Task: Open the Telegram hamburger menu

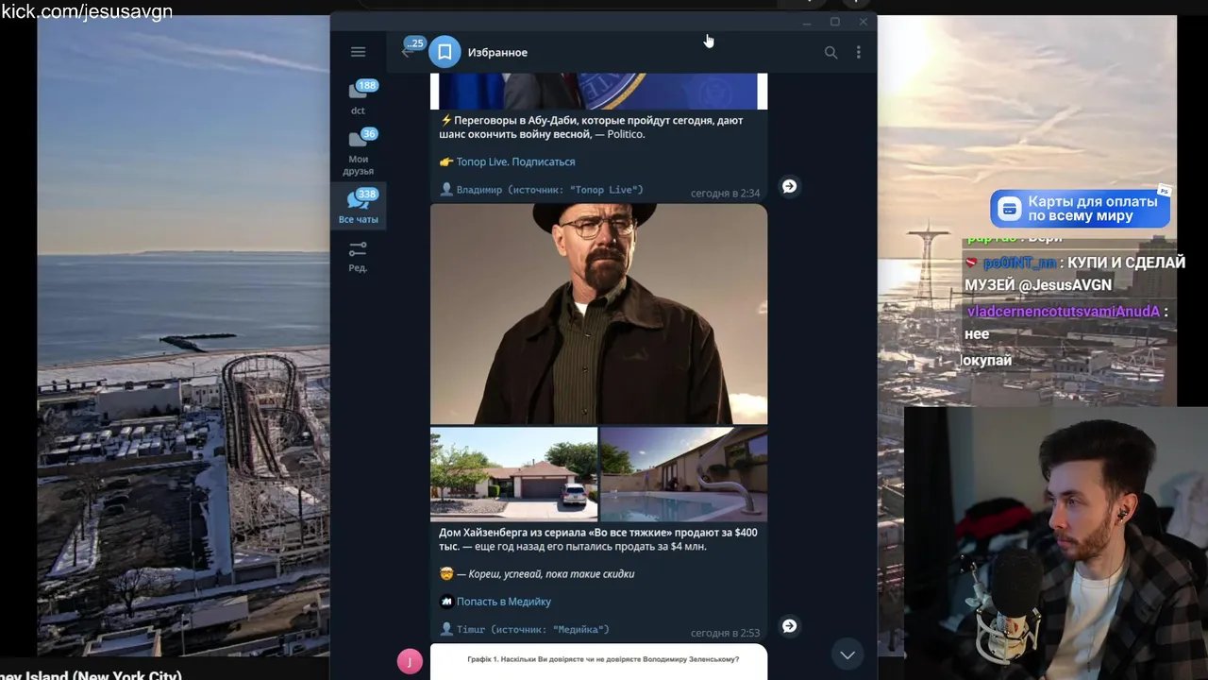Action: [x=358, y=53]
